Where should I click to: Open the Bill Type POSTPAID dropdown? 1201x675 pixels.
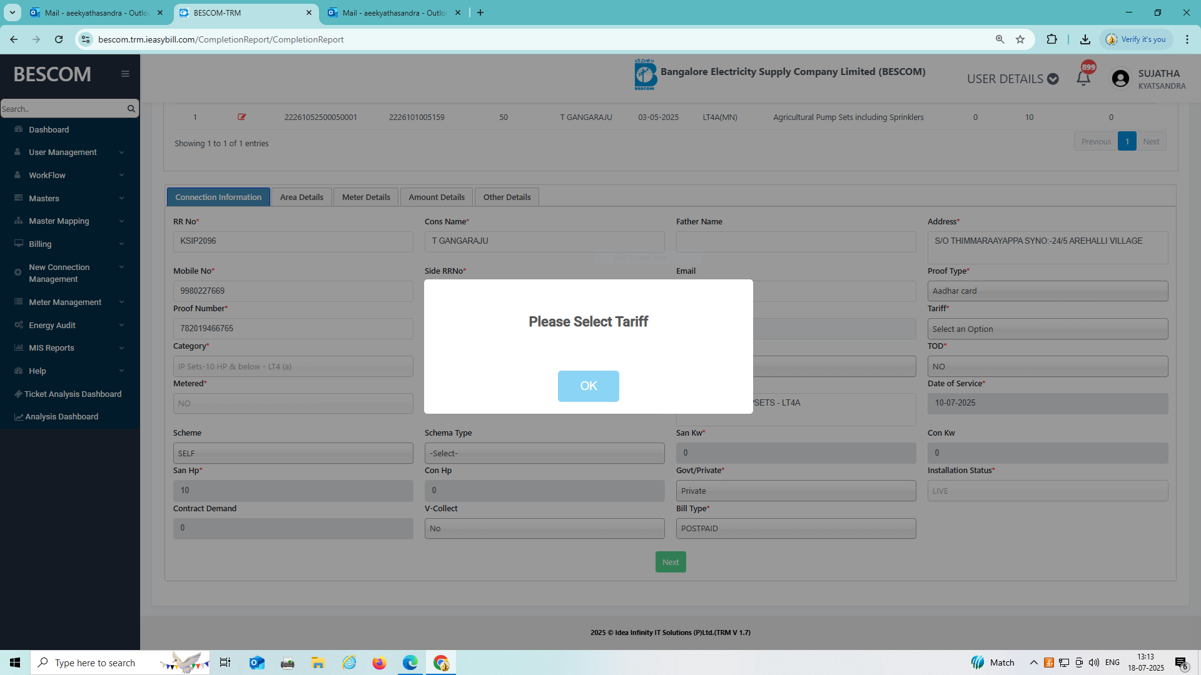tap(796, 528)
